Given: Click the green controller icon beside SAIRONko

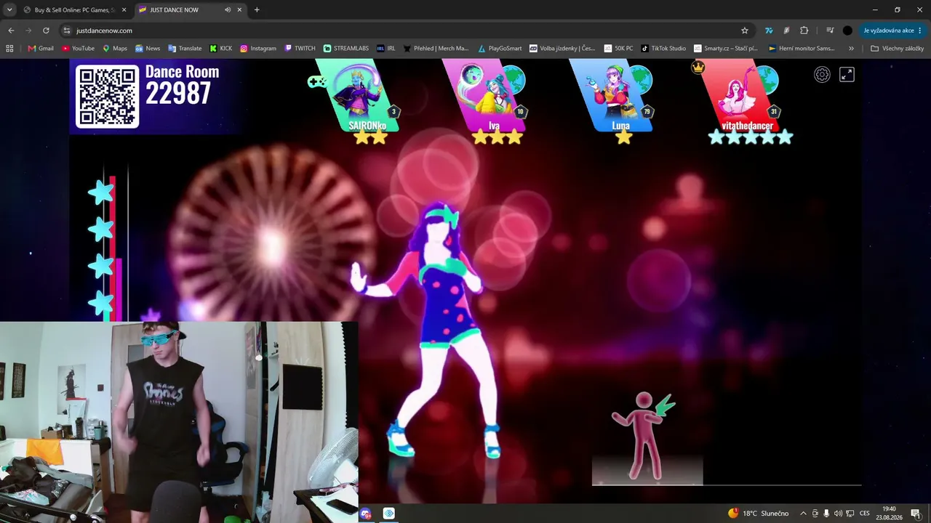Looking at the screenshot, I should (x=317, y=81).
